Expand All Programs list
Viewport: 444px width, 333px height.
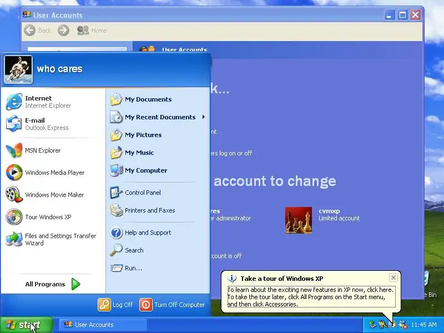(53, 284)
